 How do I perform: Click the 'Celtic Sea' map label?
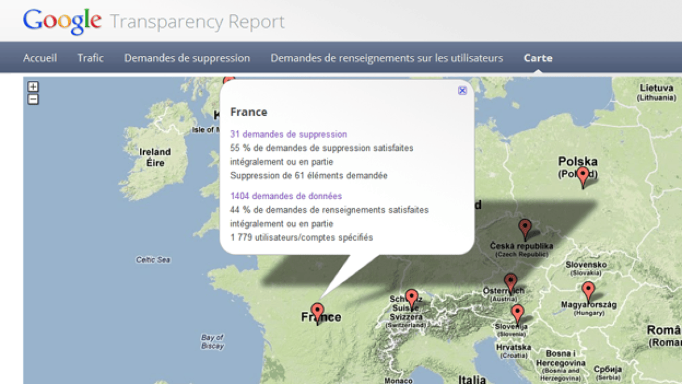click(153, 260)
